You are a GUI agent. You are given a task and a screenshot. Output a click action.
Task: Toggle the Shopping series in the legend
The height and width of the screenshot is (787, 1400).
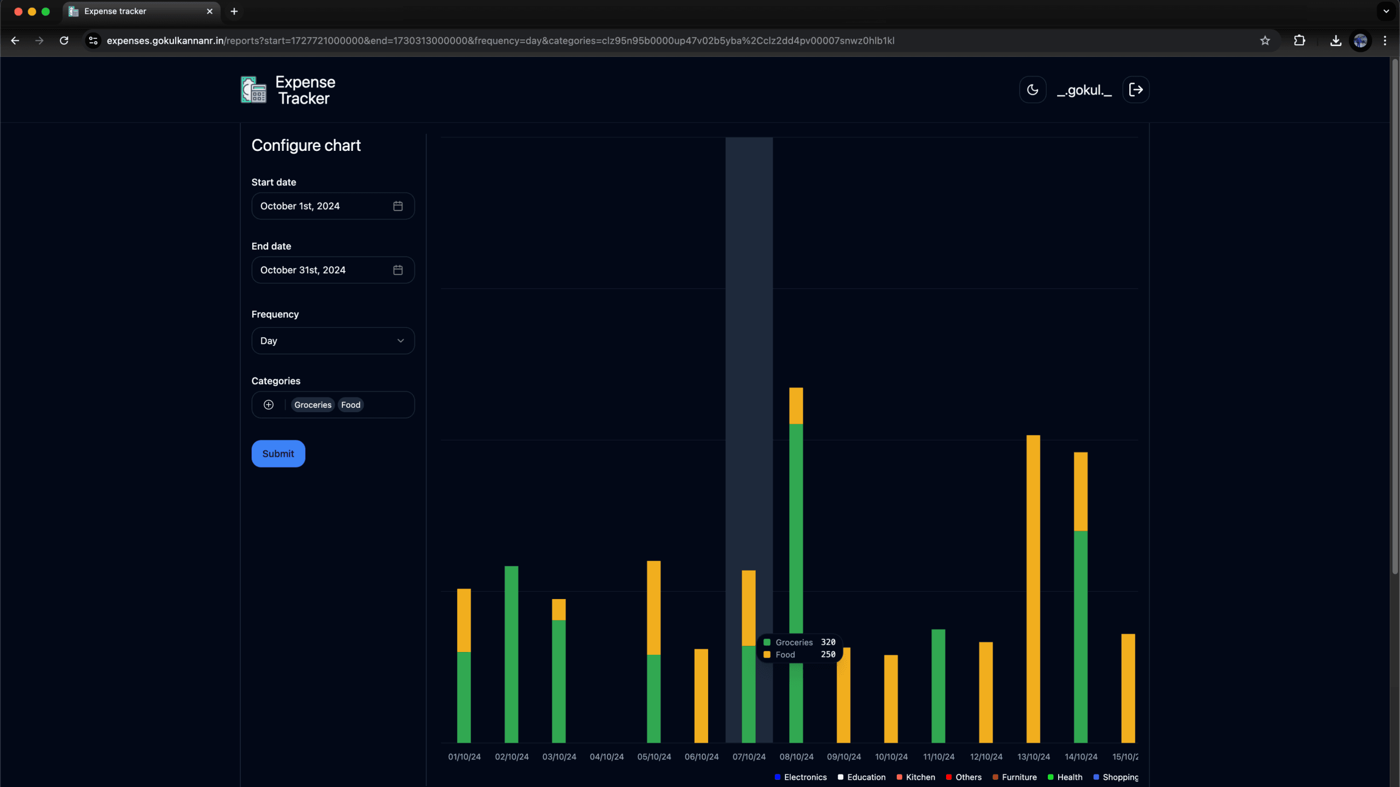pyautogui.click(x=1116, y=777)
